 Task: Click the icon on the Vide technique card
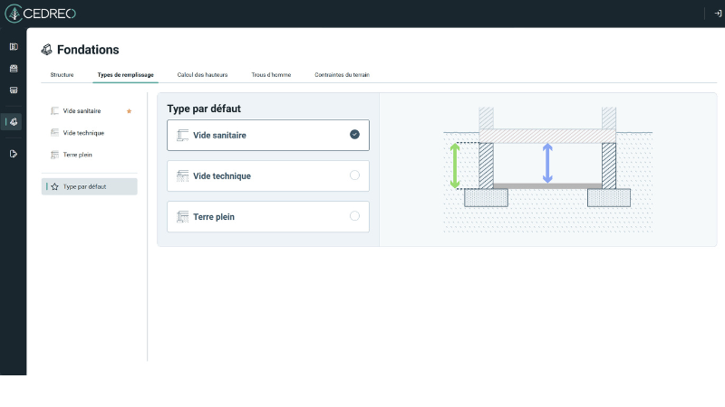(x=183, y=175)
